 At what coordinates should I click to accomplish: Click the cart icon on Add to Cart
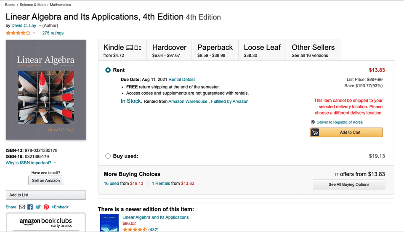pos(315,133)
